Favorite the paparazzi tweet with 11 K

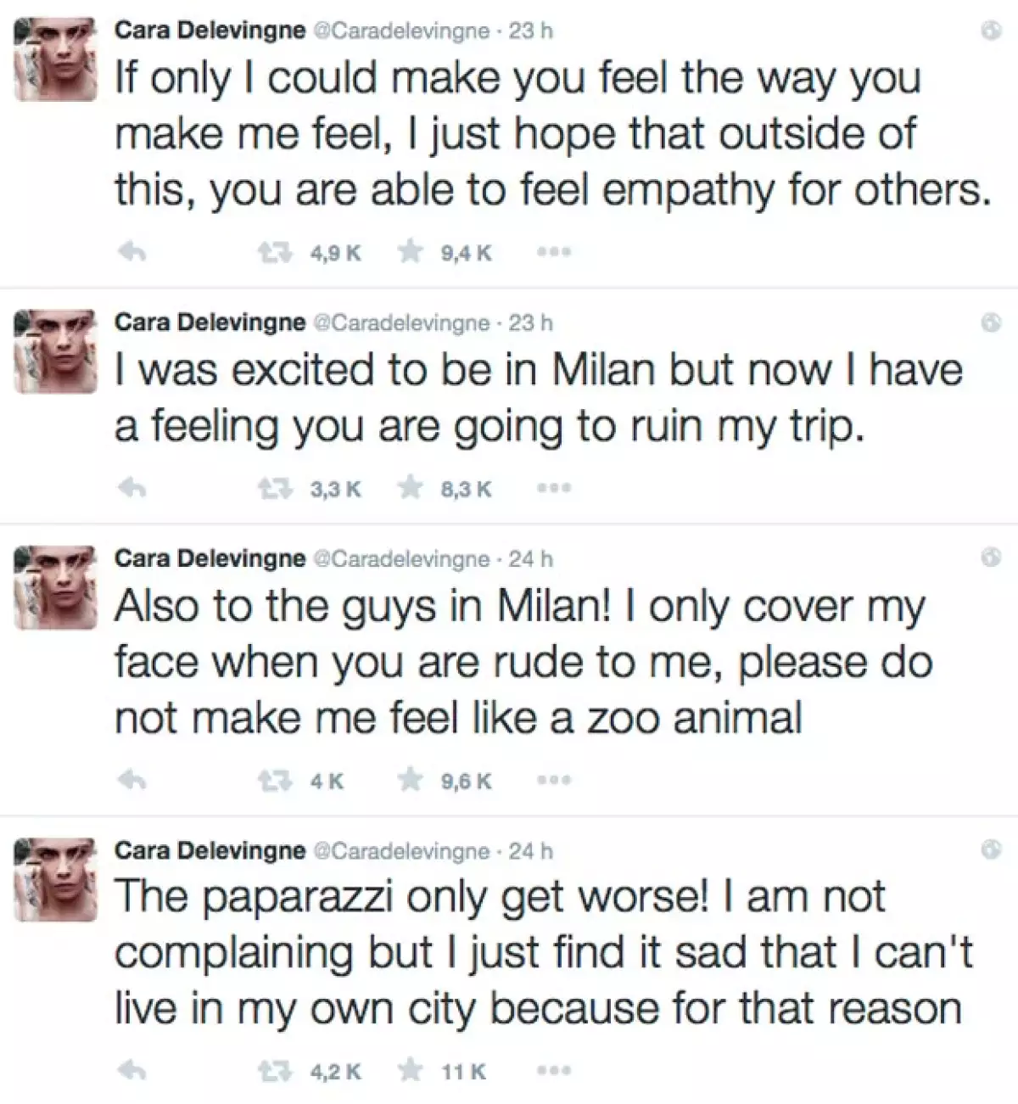(411, 1072)
